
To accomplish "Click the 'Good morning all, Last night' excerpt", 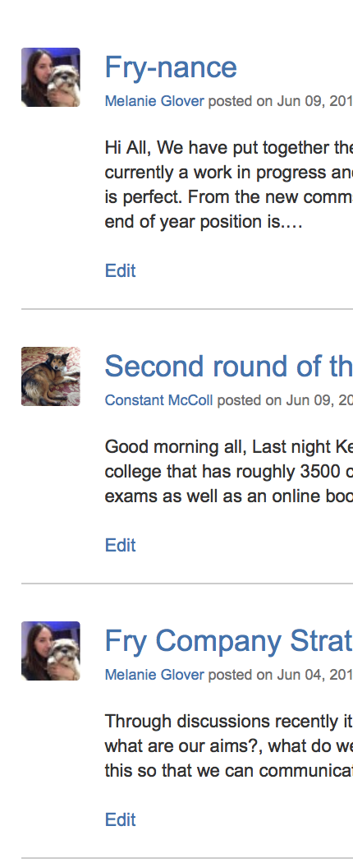I will click(229, 471).
